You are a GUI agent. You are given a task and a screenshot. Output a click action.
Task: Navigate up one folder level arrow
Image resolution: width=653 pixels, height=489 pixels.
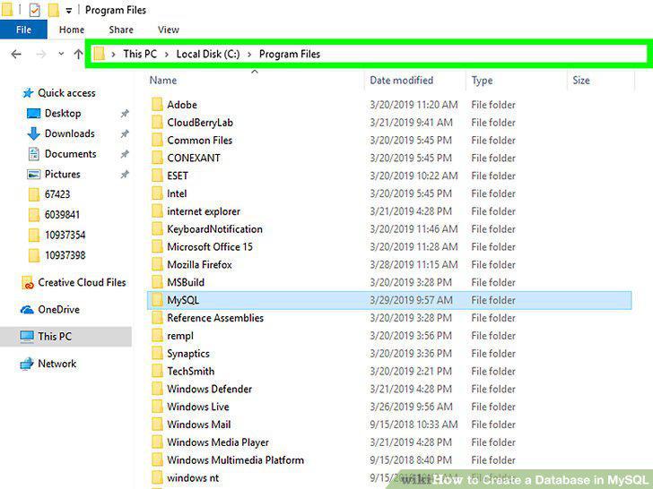coord(78,54)
